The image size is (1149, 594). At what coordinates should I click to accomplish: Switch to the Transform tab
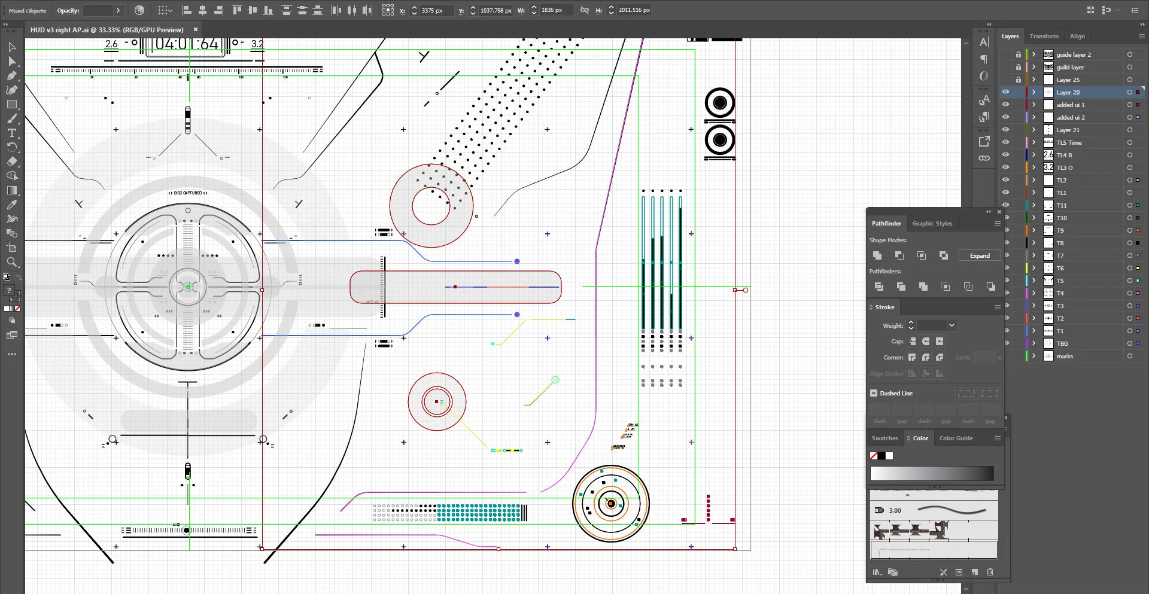click(x=1044, y=36)
